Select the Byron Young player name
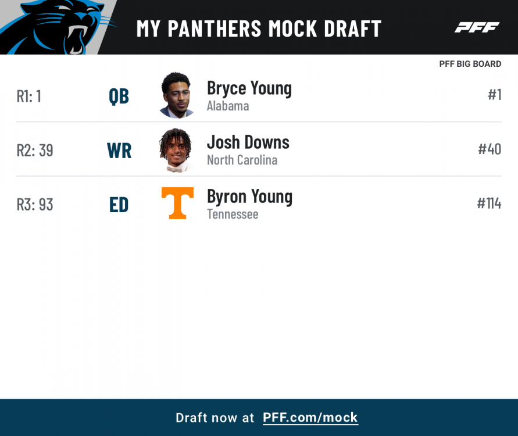This screenshot has height=436, width=518. 249,196
